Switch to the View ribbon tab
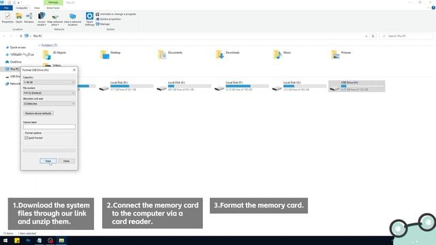Image resolution: width=436 pixels, height=245 pixels. [x=37, y=7]
